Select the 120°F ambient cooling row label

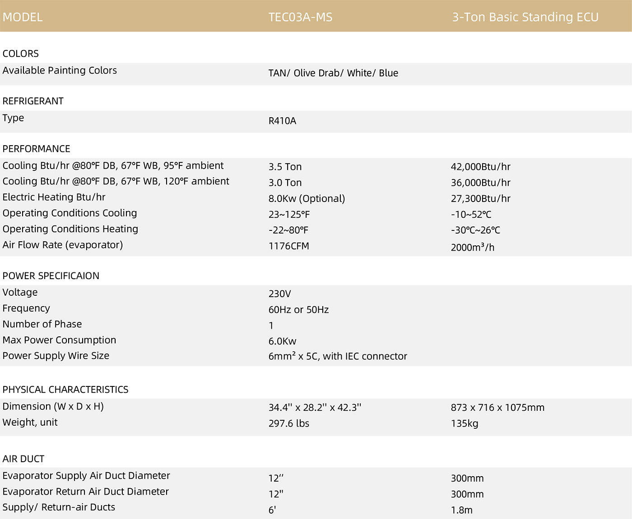(x=116, y=181)
